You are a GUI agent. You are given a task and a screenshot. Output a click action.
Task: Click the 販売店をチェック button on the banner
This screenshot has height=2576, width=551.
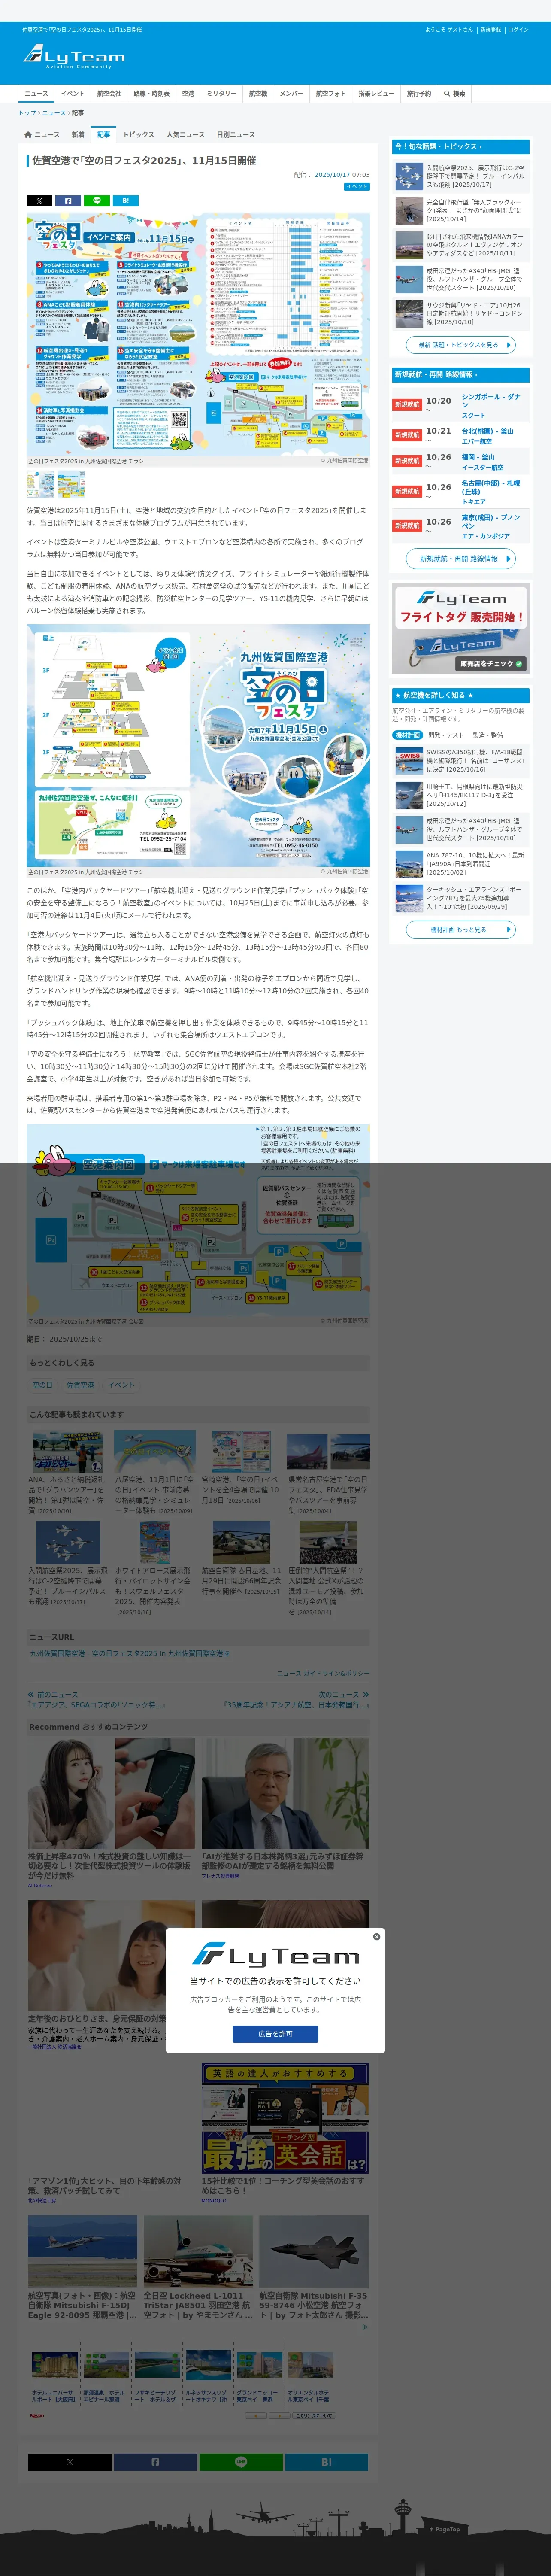tap(491, 664)
